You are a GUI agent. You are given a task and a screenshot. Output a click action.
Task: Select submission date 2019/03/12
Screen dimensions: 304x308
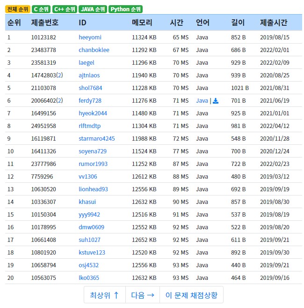[x=275, y=176]
